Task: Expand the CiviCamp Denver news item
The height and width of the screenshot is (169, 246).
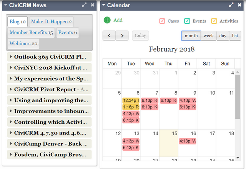Action: coord(50,144)
